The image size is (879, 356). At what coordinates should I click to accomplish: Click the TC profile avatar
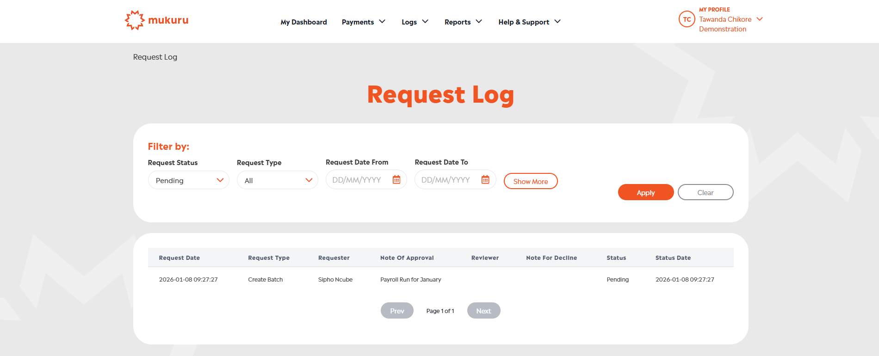click(x=687, y=19)
